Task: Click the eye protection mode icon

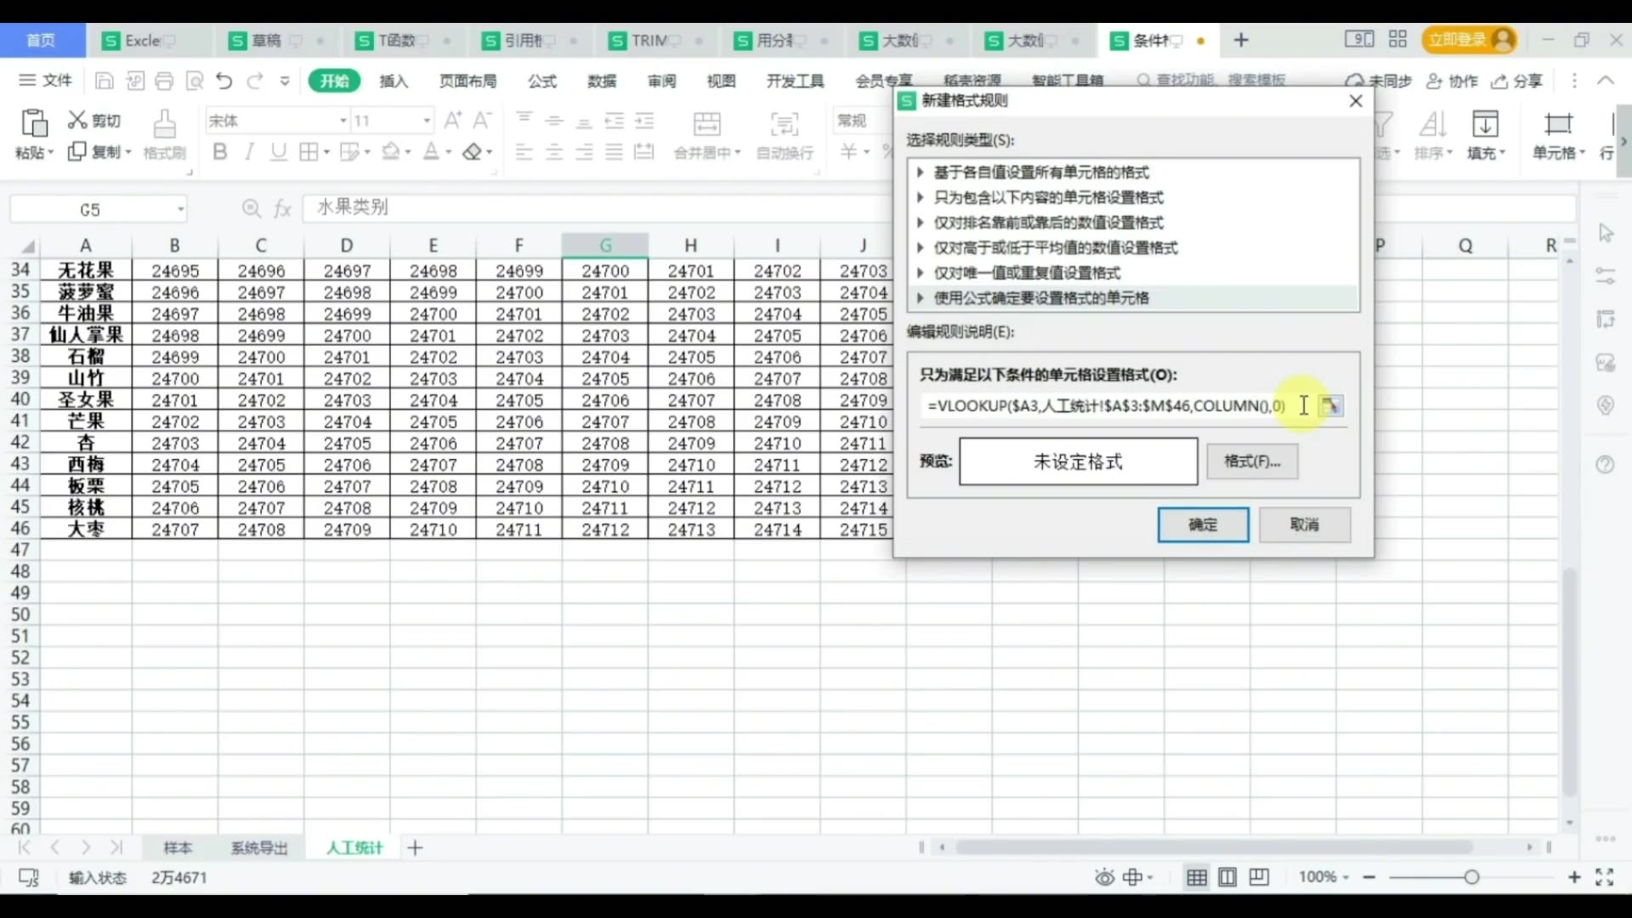Action: tap(1104, 877)
